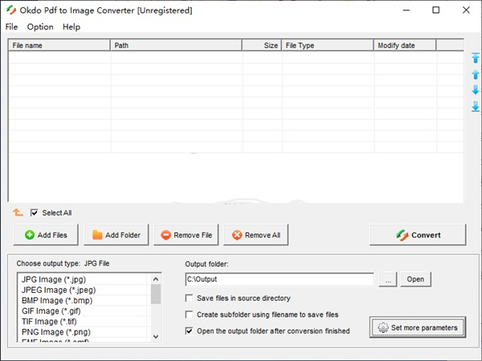Maximize the Okdo converter window
The width and height of the screenshot is (482, 361).
pos(436,10)
